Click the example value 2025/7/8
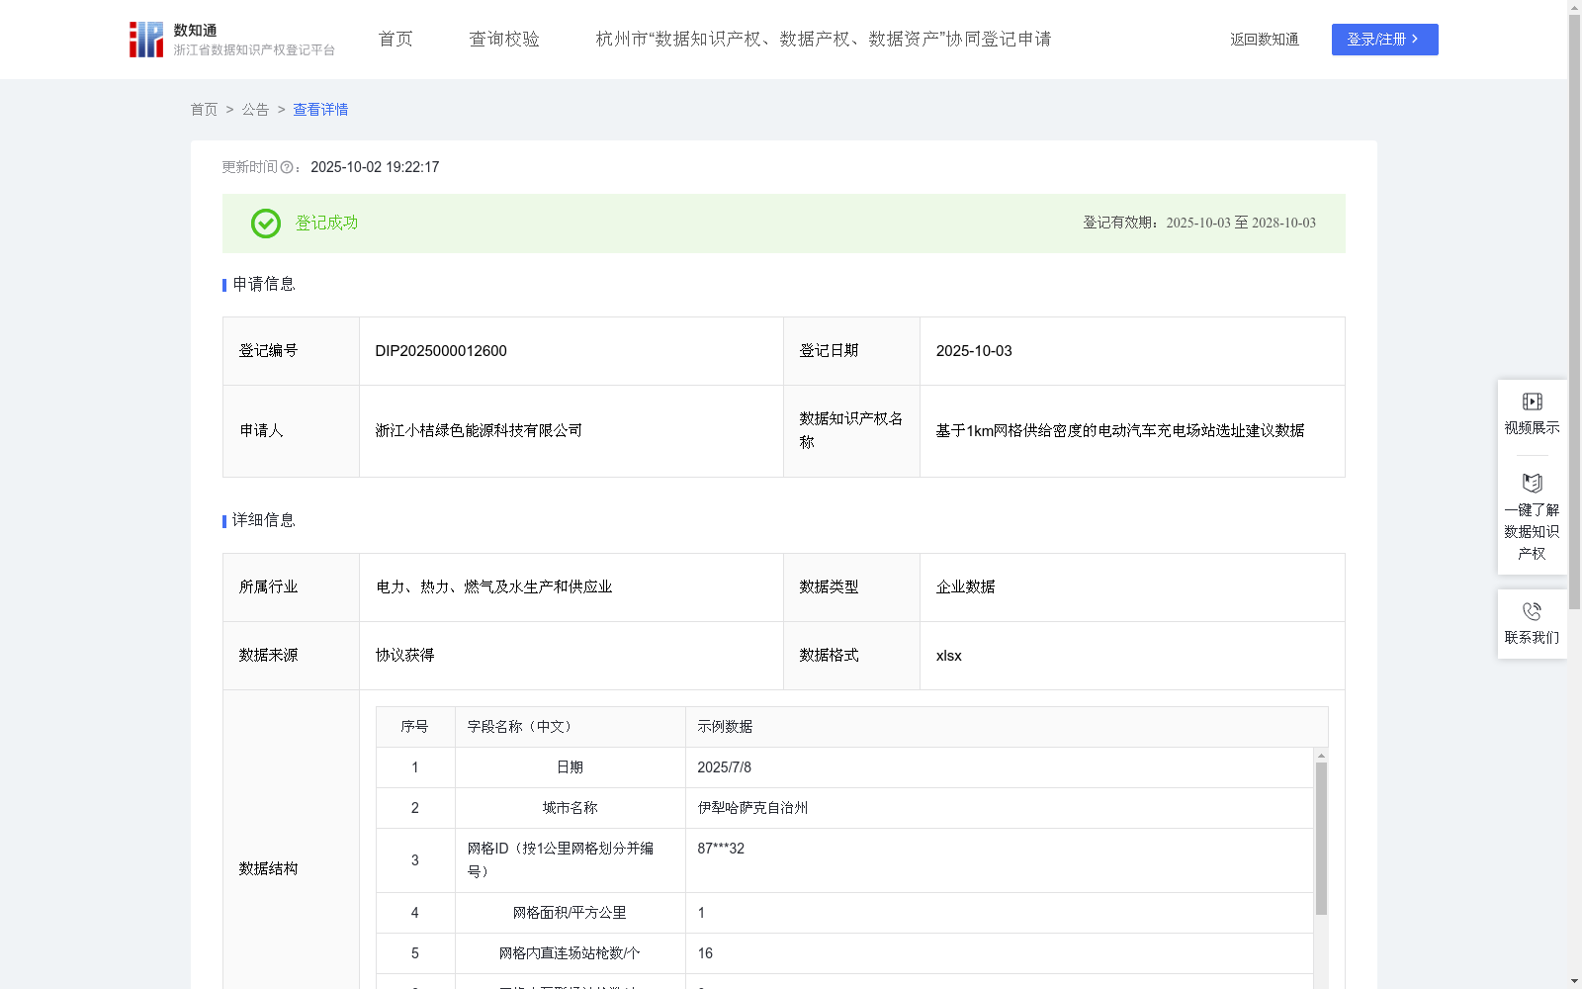Viewport: 1582px width, 989px height. (724, 767)
